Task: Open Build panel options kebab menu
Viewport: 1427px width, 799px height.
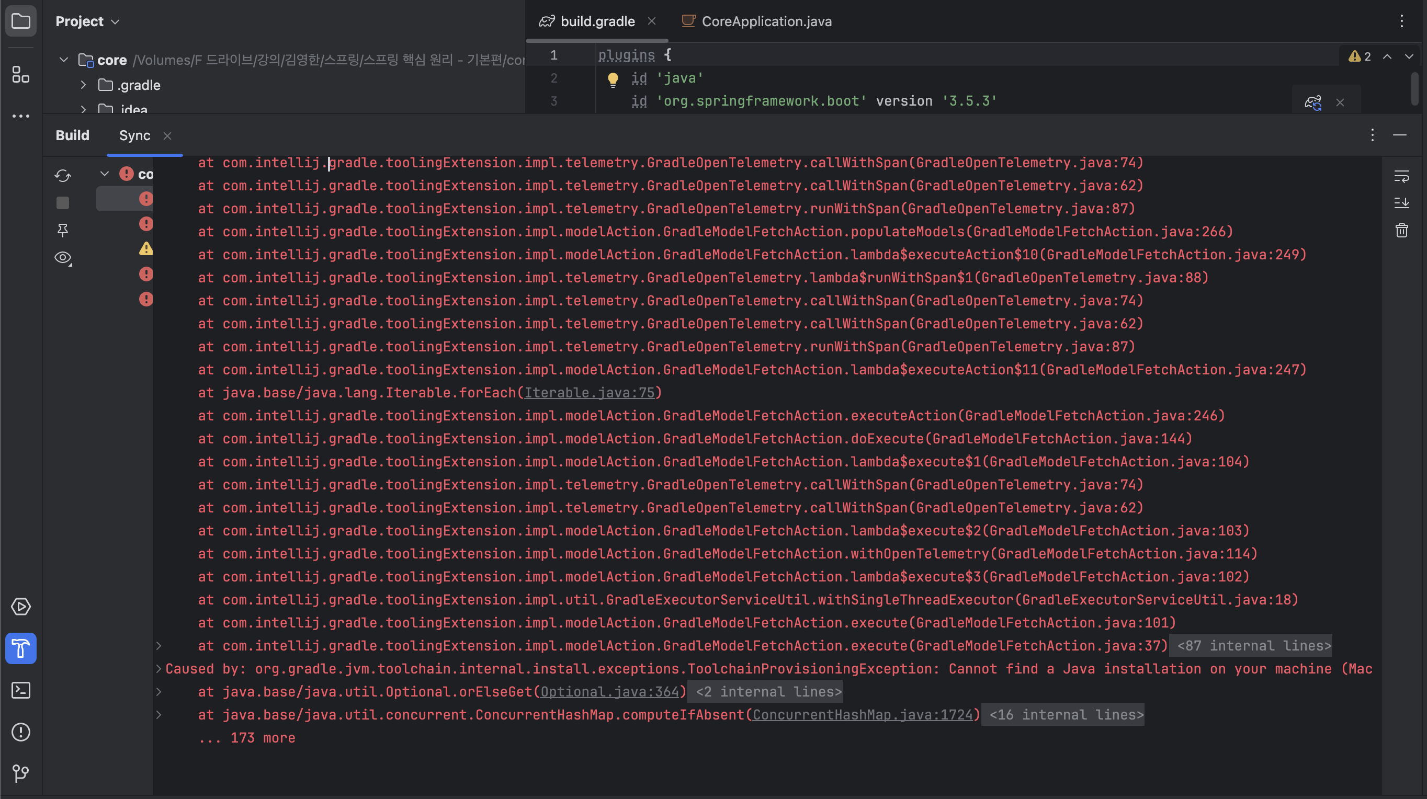Action: tap(1372, 135)
